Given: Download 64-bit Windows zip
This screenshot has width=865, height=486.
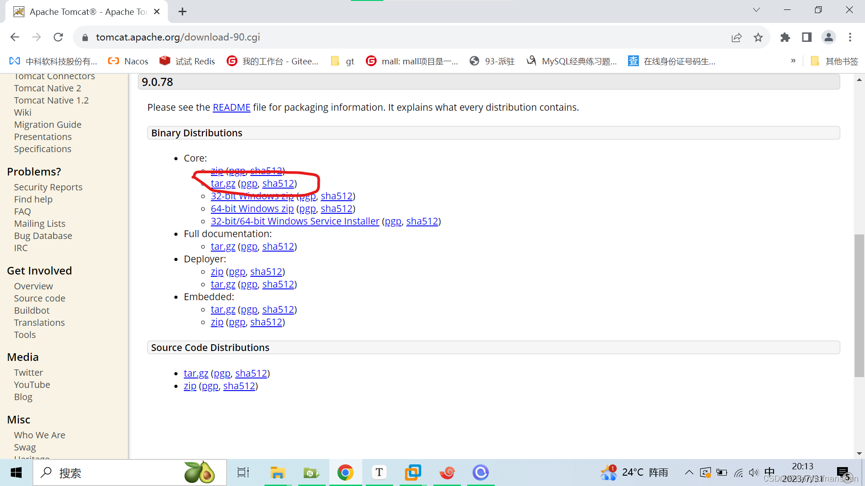Looking at the screenshot, I should (252, 209).
